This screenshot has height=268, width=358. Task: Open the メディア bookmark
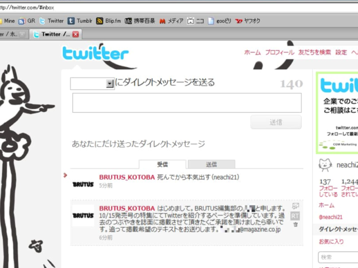171,21
